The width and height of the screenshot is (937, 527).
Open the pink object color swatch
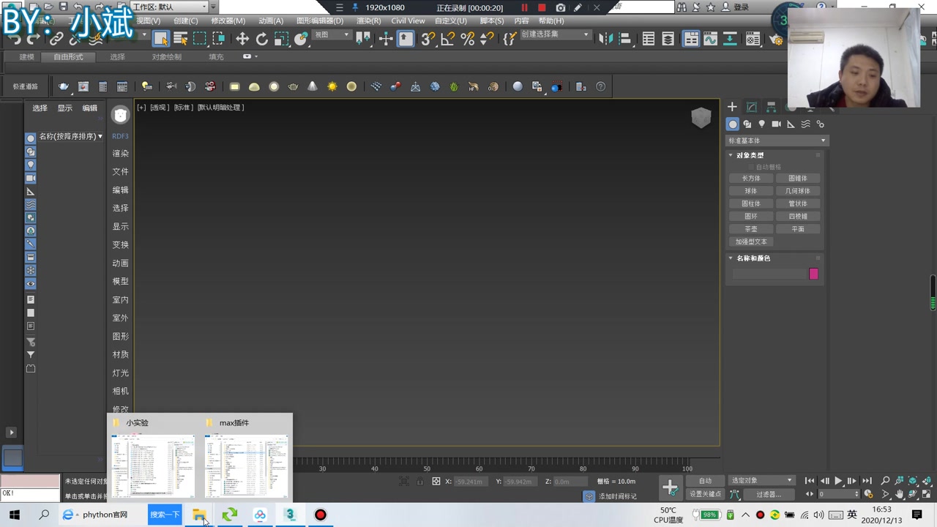[x=813, y=274]
